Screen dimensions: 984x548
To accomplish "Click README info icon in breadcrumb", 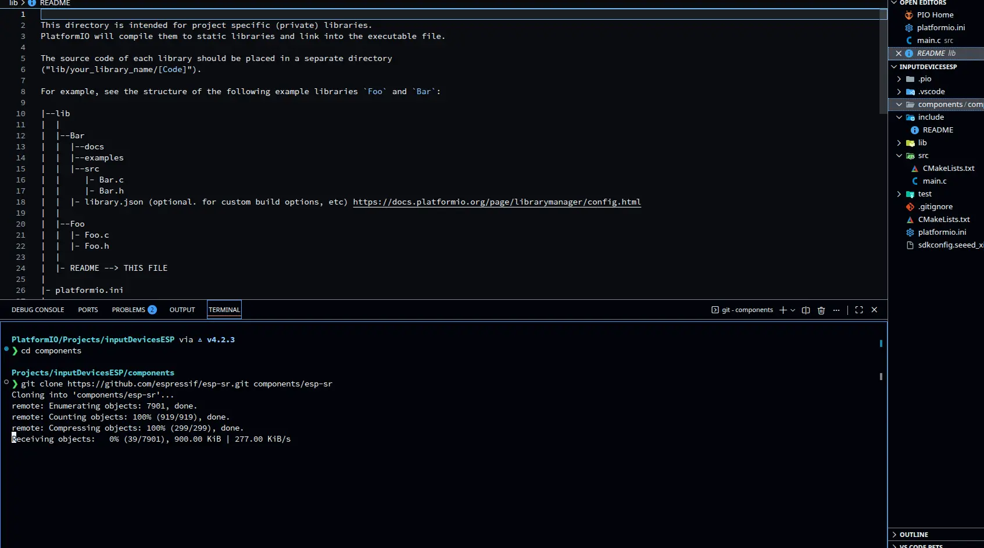I will pos(32,3).
